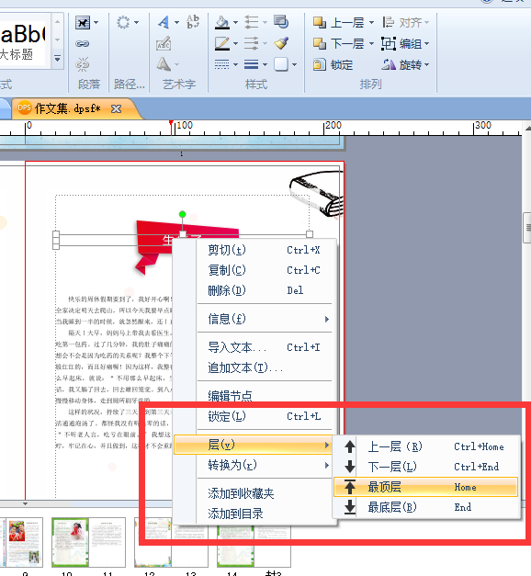The height and width of the screenshot is (576, 531).
Task: Close the 作文集.dpsf document tab
Action: tap(116, 108)
